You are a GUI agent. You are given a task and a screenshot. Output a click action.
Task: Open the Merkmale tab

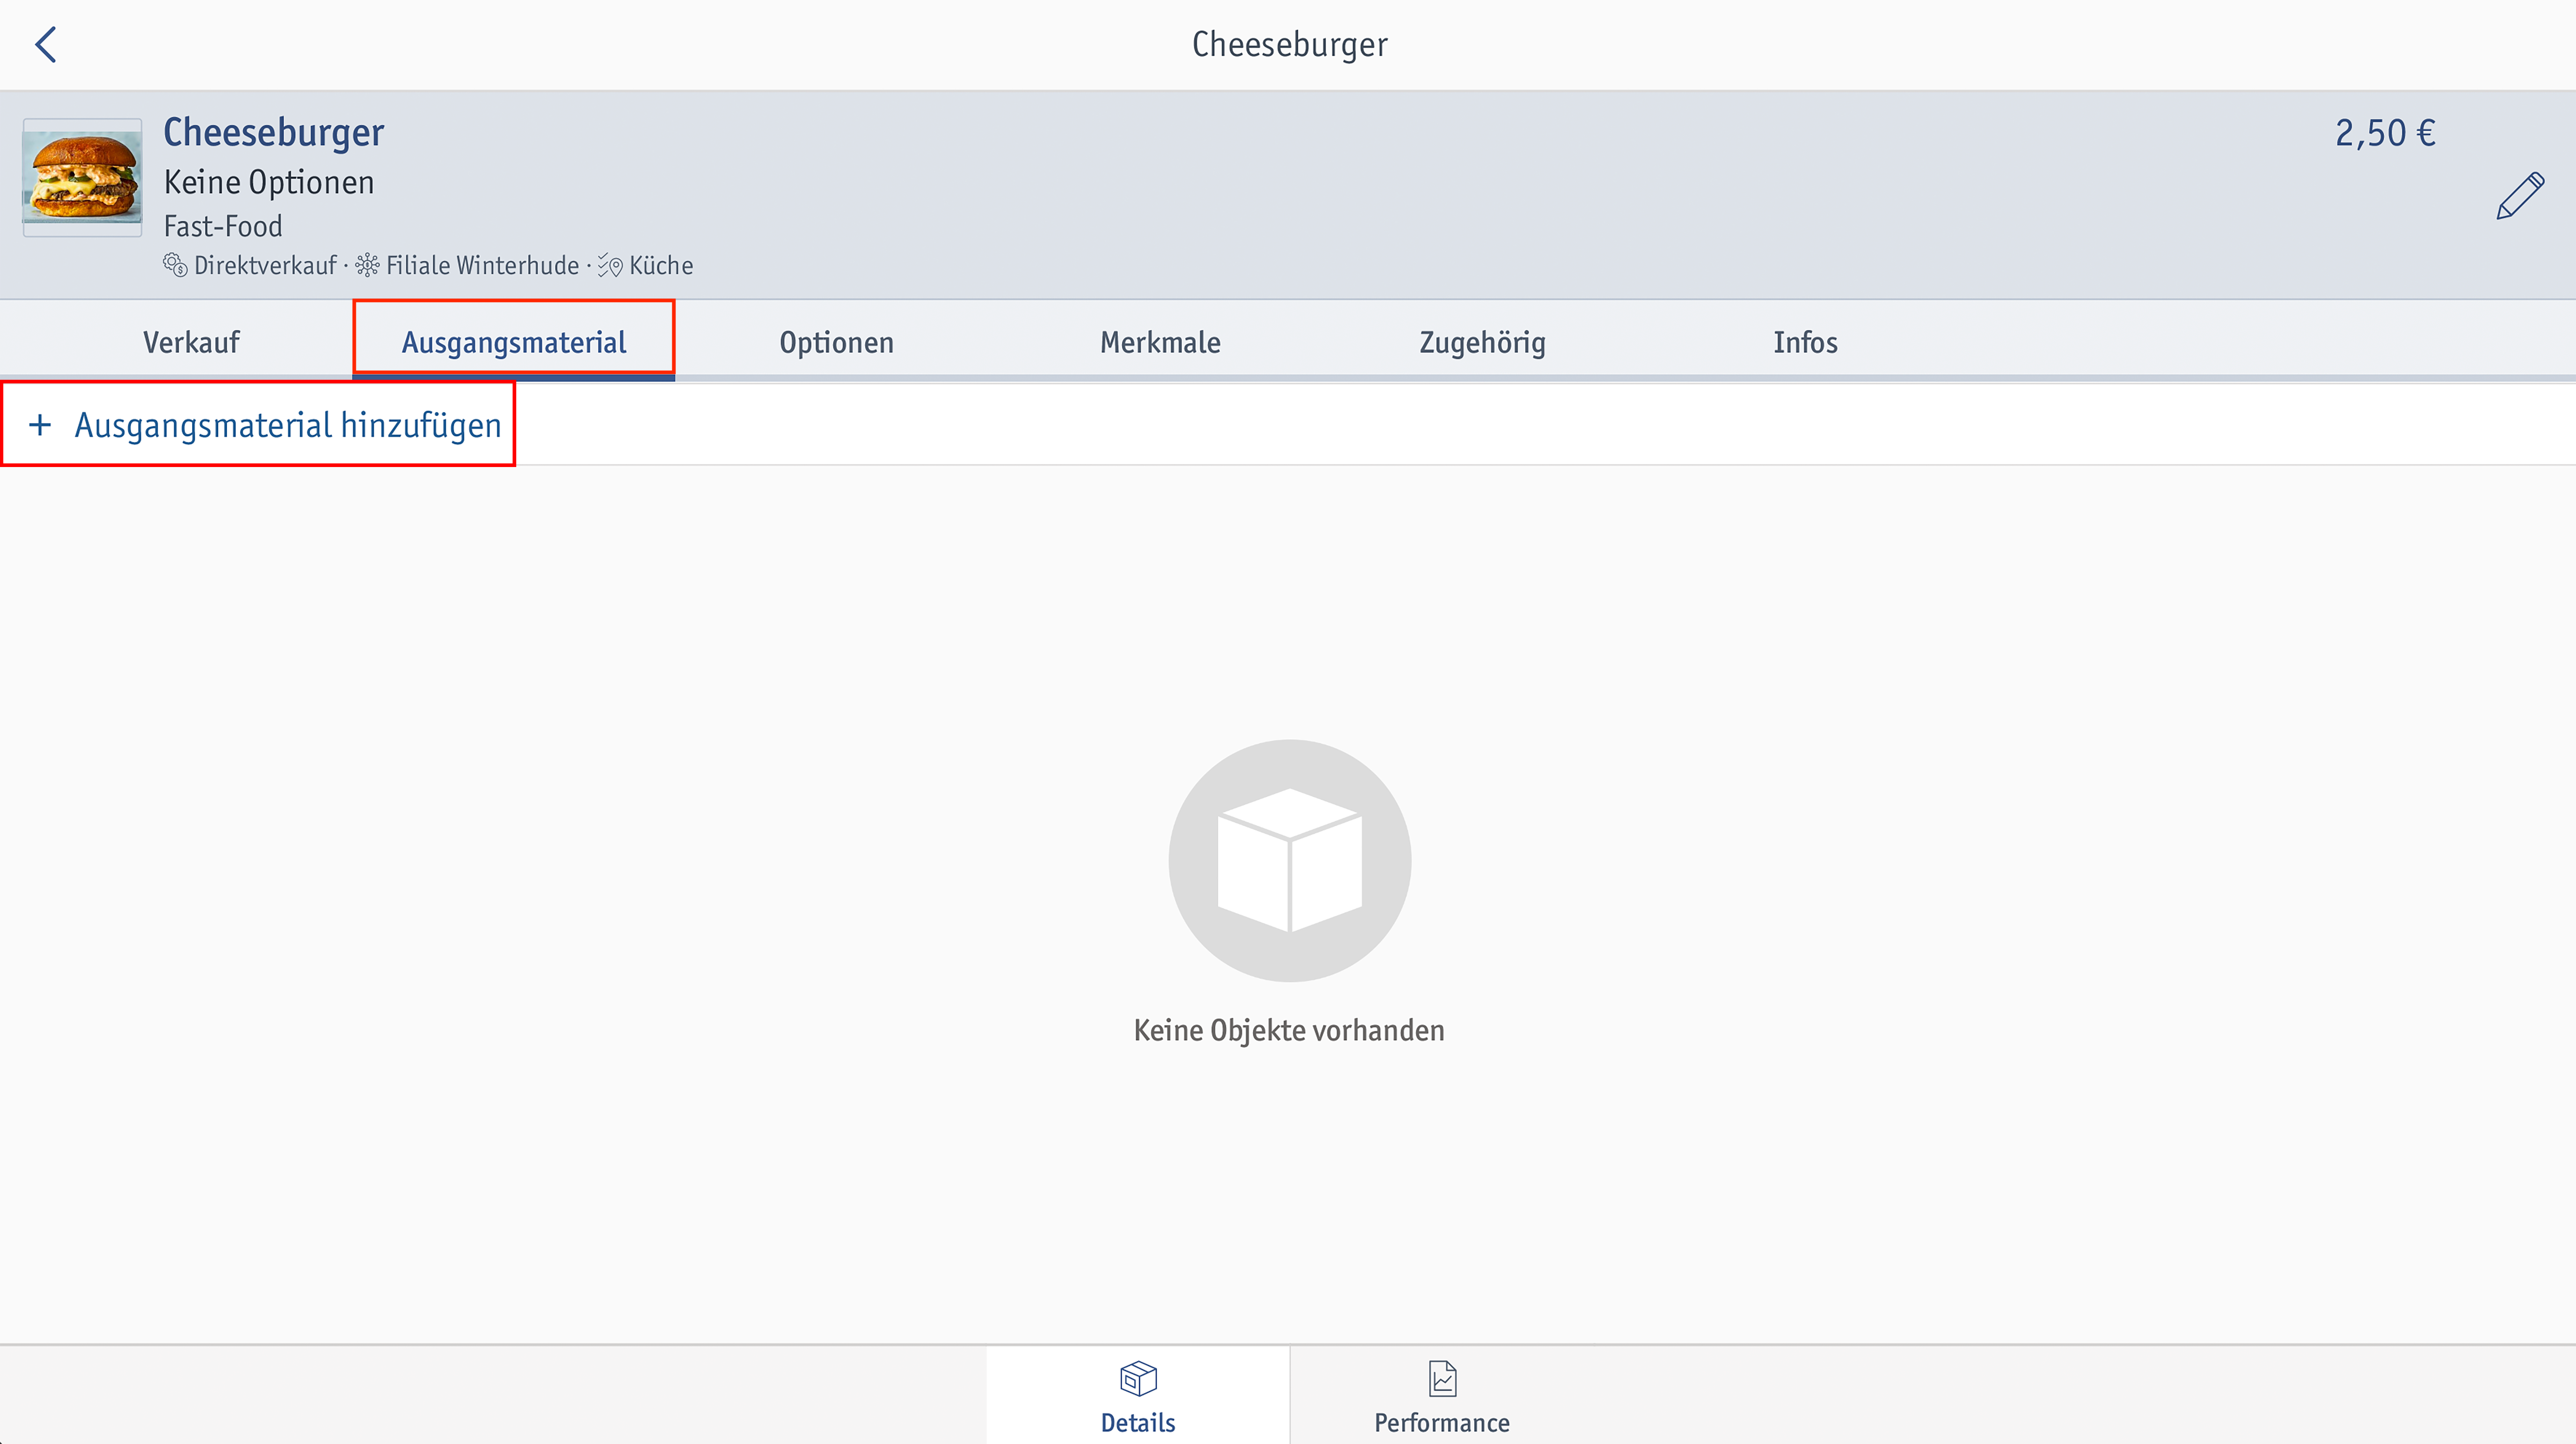click(x=1160, y=342)
